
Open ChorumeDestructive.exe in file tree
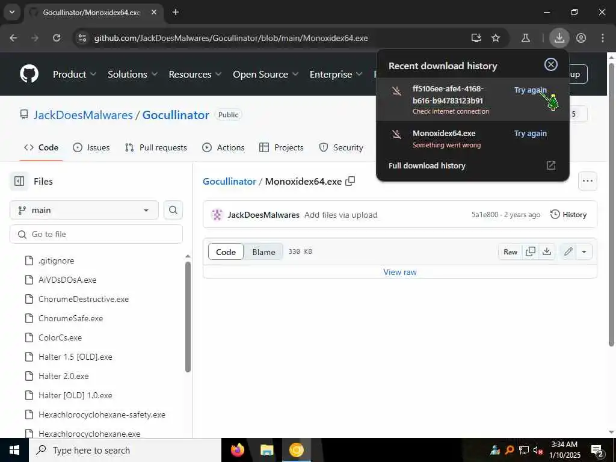(84, 299)
